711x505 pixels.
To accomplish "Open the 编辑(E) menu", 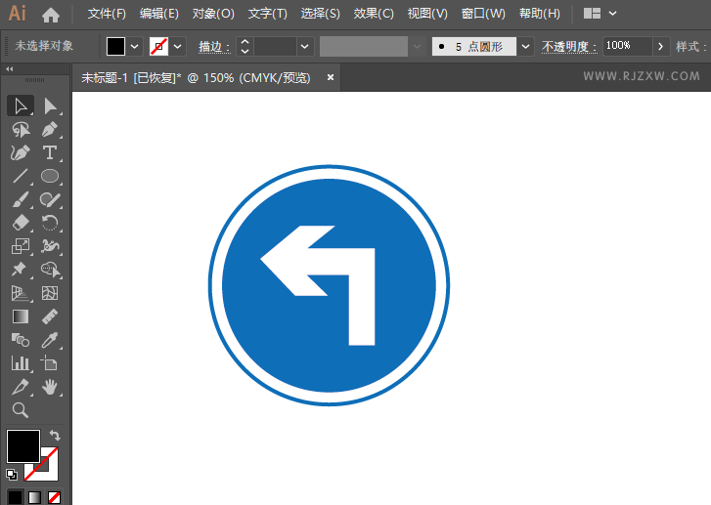I will point(159,14).
